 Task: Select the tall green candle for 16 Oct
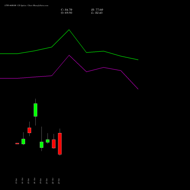tap(35, 110)
